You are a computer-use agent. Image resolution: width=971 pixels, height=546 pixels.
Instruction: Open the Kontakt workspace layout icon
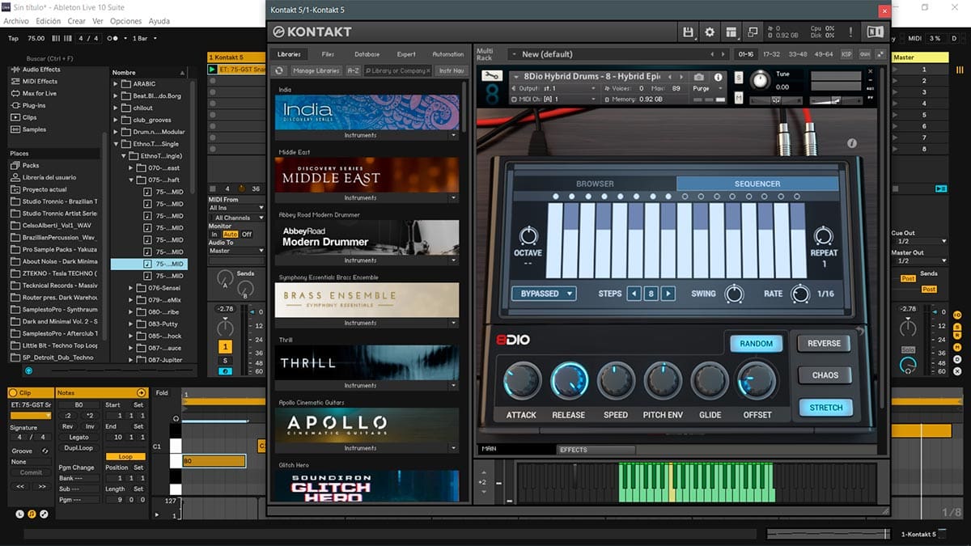pos(731,32)
